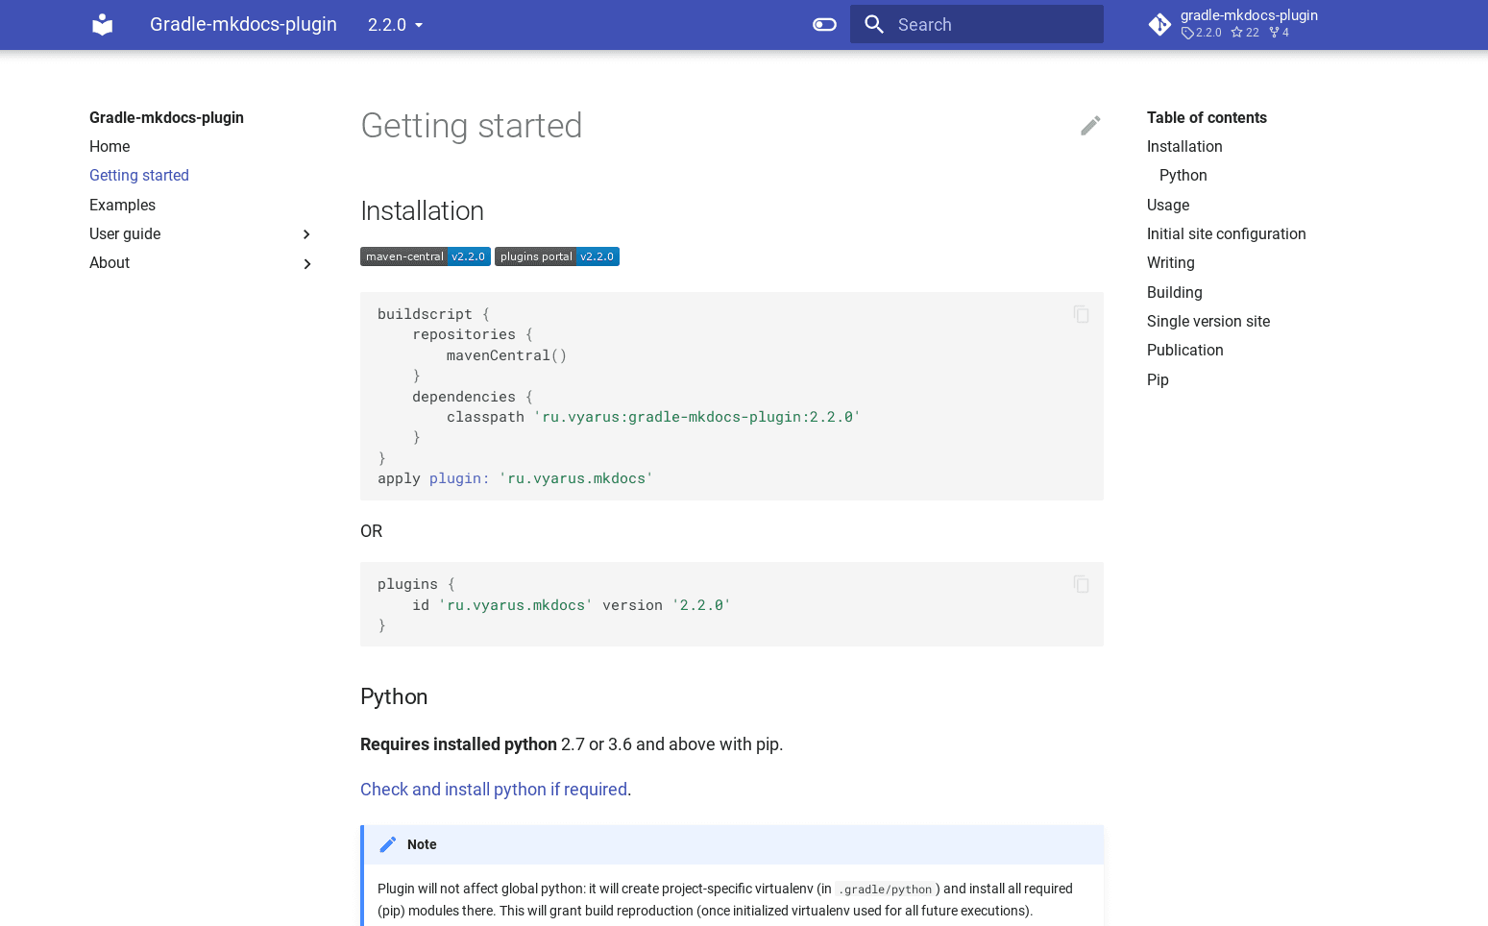
Task: Click the maven-central v2.2.0 badge
Action: click(425, 256)
